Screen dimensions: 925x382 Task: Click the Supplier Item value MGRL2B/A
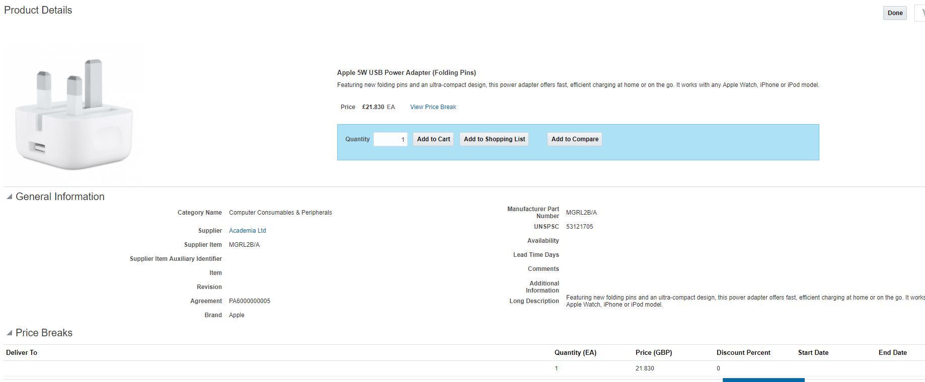click(x=244, y=245)
